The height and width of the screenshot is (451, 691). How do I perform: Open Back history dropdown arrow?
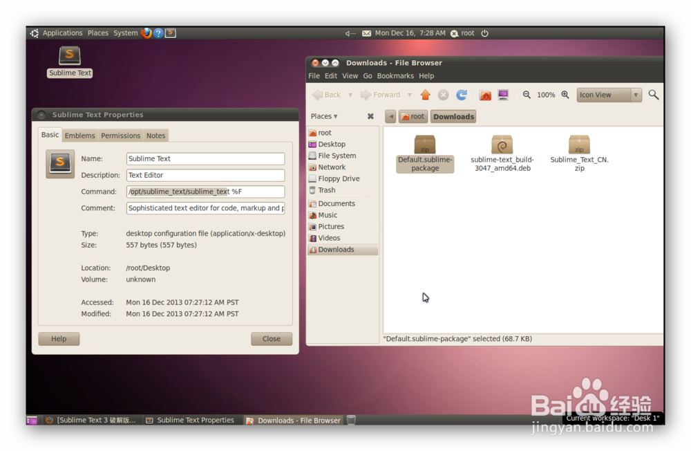pyautogui.click(x=350, y=95)
